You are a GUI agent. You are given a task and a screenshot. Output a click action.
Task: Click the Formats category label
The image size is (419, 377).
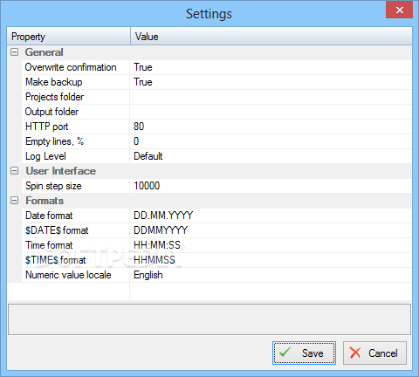coord(45,201)
